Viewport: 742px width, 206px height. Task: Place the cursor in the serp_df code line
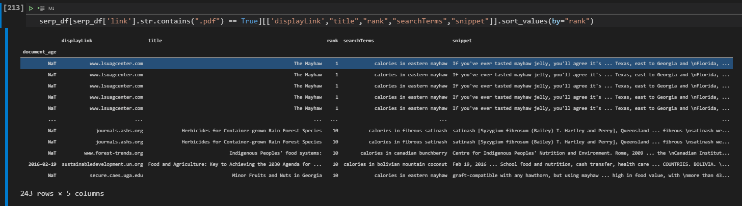[316, 21]
